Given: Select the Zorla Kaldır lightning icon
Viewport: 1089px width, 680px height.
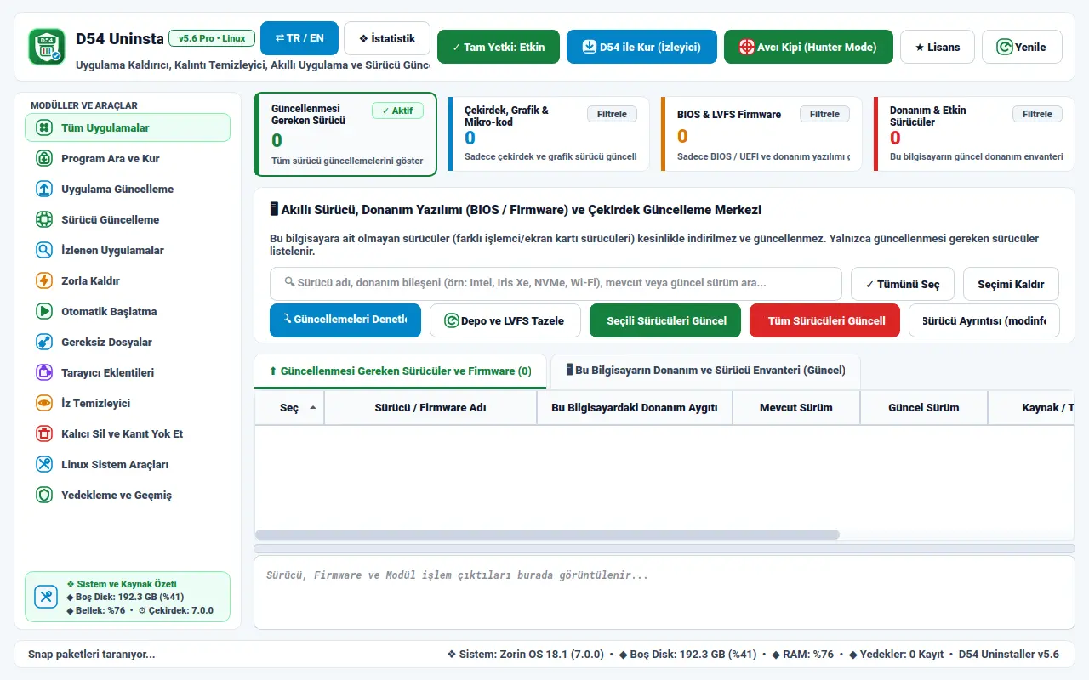Looking at the screenshot, I should 44,281.
